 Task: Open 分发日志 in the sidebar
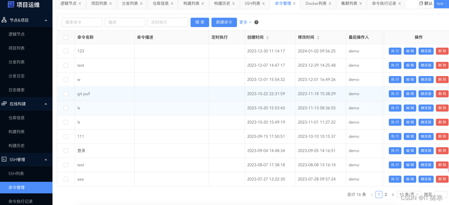17,76
